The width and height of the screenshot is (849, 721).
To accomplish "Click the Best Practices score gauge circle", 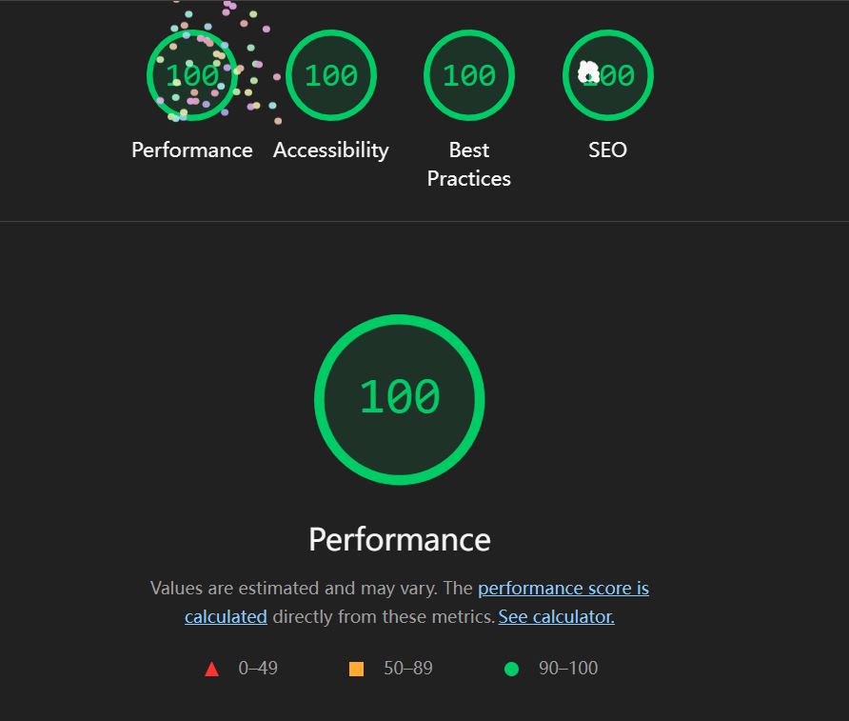I will click(469, 75).
